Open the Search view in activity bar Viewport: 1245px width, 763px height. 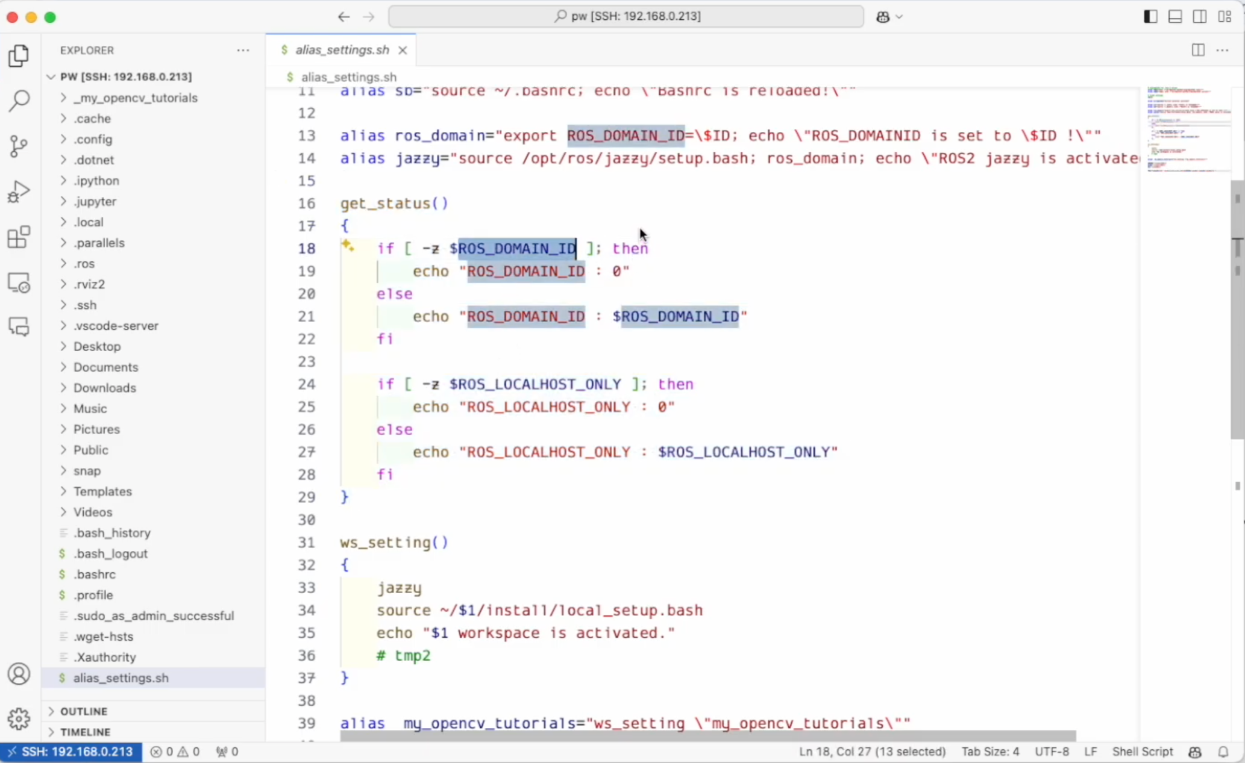tap(19, 101)
